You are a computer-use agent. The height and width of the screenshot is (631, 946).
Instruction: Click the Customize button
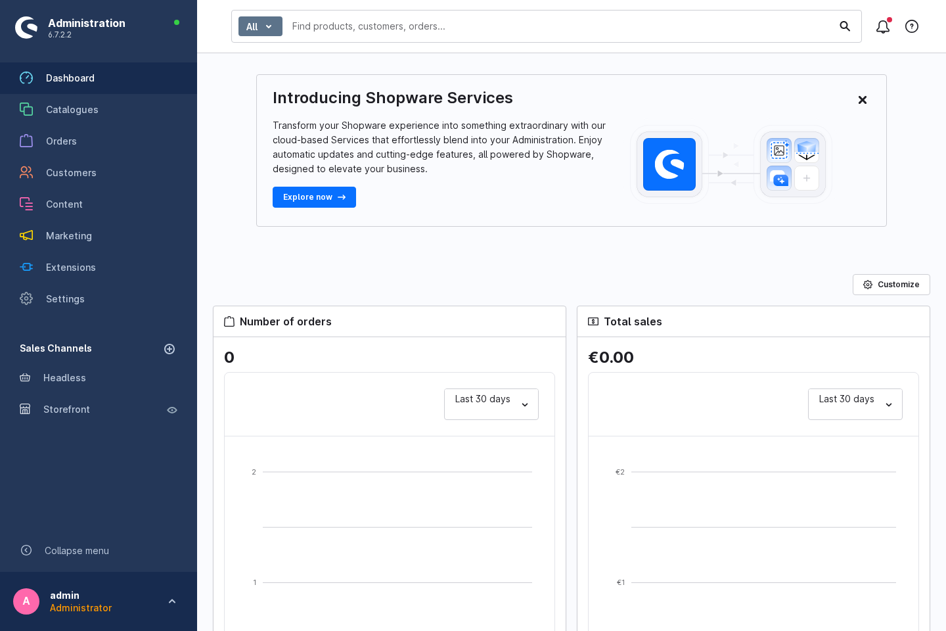tap(891, 285)
